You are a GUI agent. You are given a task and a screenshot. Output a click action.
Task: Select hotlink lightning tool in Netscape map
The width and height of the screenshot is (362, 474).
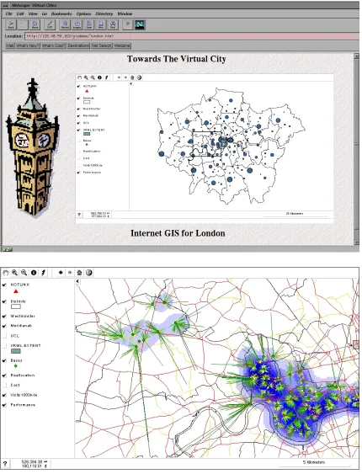[106, 77]
